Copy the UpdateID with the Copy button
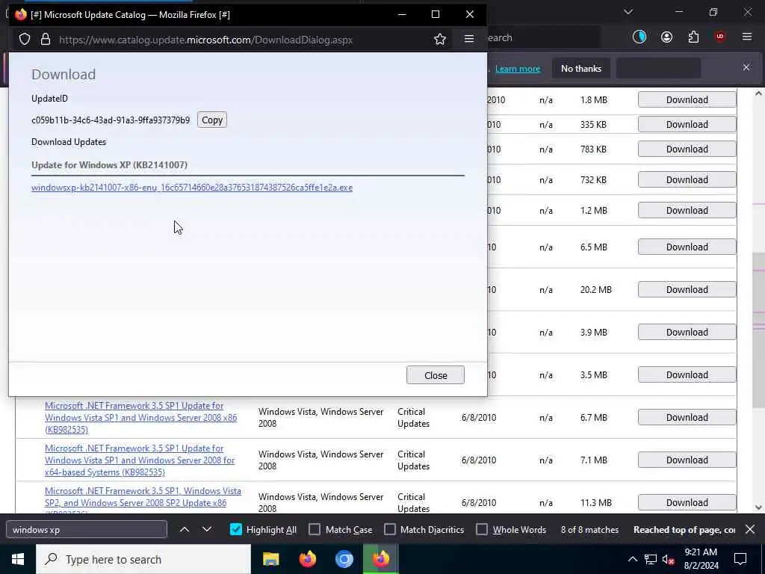Image resolution: width=765 pixels, height=574 pixels. 211,120
